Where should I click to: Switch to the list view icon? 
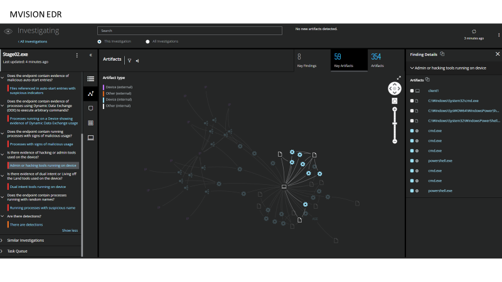(x=90, y=79)
